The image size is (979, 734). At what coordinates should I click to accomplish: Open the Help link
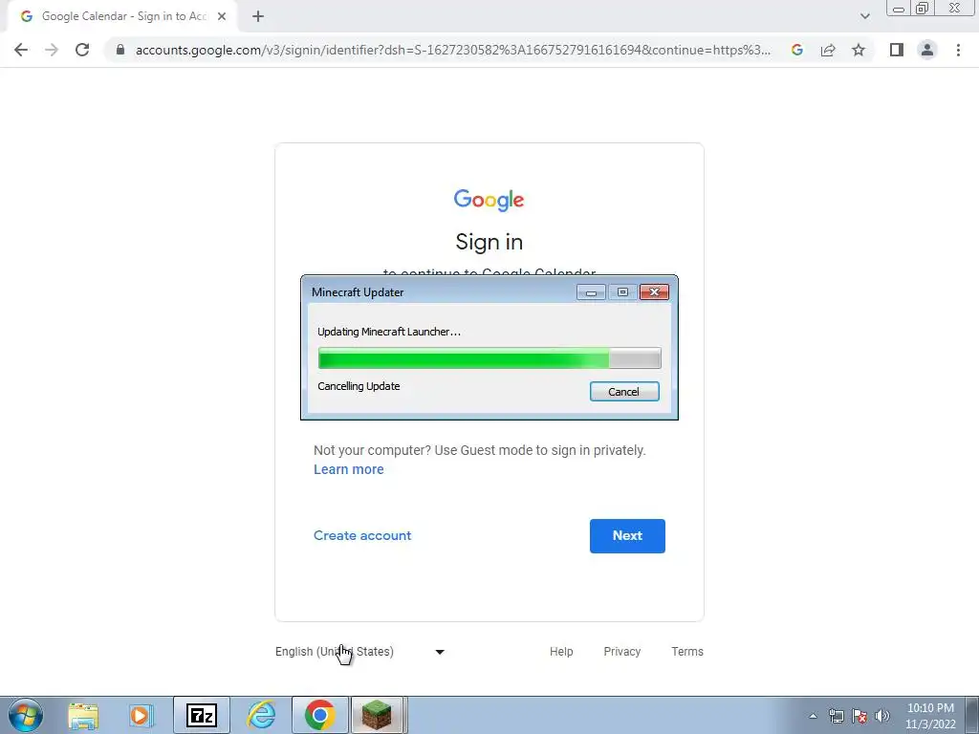561,652
